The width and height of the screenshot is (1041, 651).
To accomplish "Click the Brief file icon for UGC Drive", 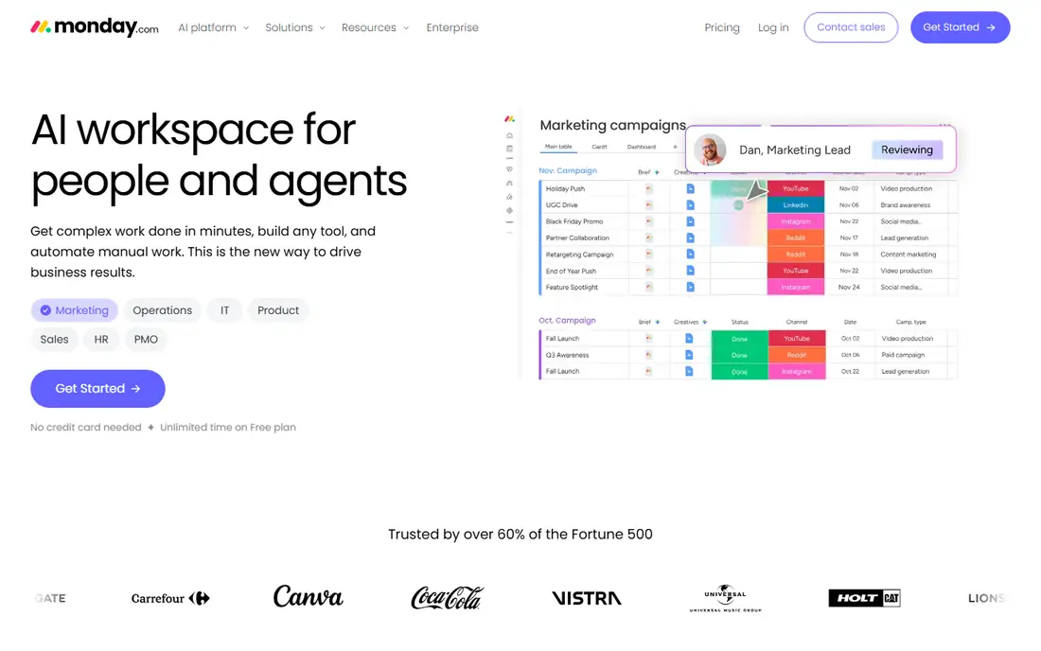I will 648,205.
